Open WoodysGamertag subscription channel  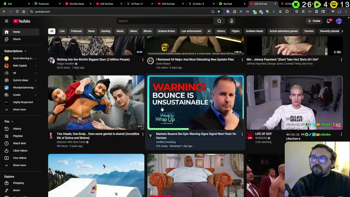click(21, 88)
